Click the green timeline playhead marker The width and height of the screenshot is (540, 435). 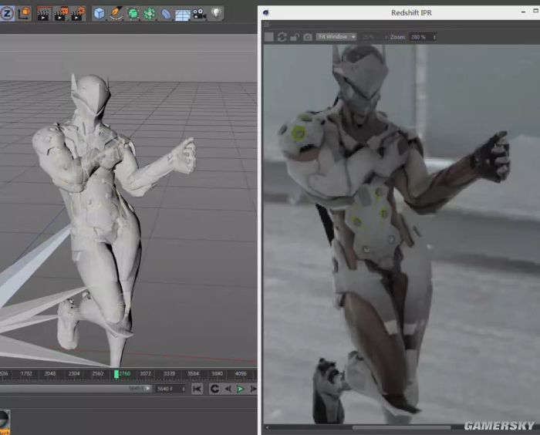pos(116,374)
